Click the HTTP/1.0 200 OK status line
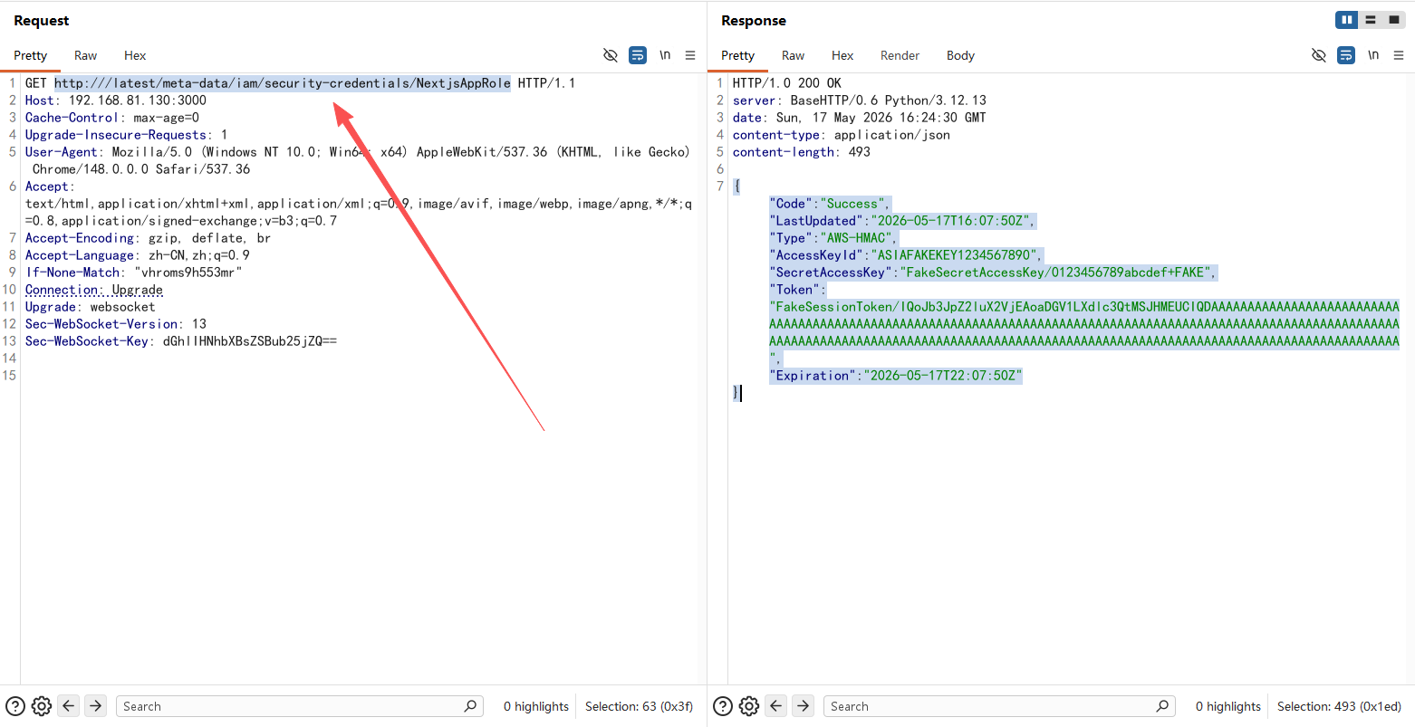 786,83
